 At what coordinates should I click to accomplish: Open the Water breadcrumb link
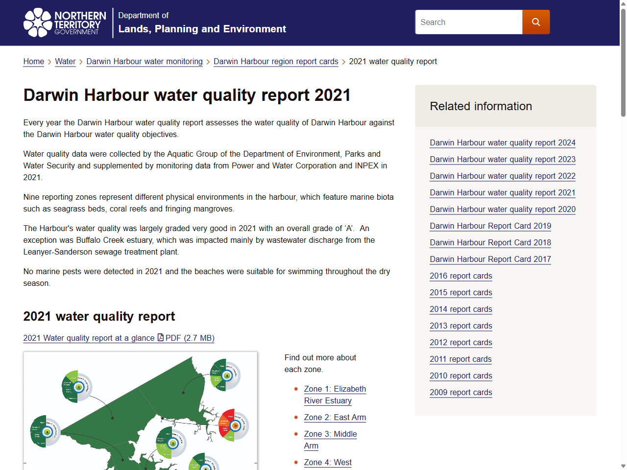(65, 62)
